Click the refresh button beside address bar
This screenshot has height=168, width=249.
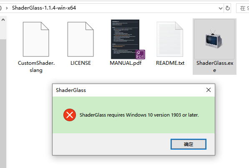228,8
